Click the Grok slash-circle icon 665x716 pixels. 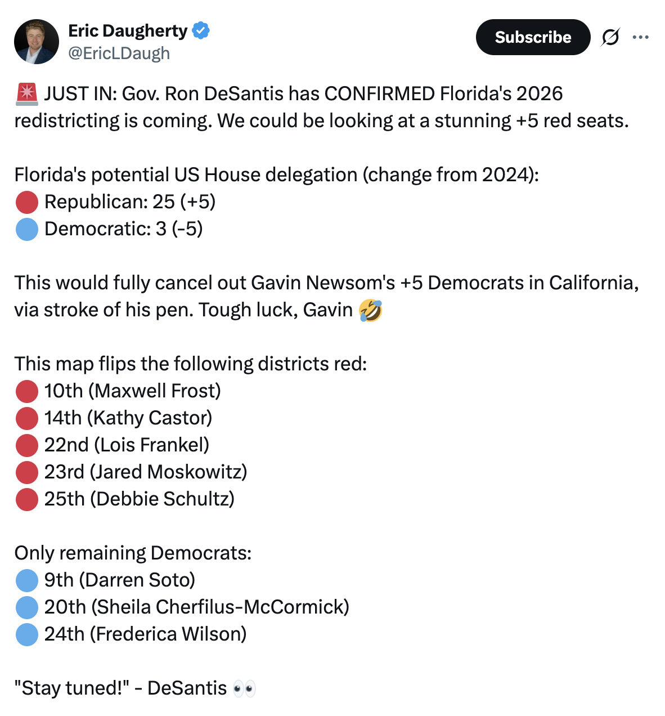(x=610, y=37)
